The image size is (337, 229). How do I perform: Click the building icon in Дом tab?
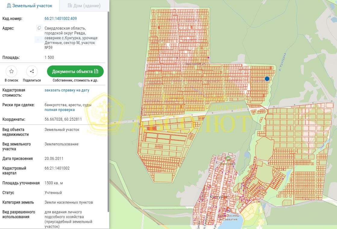(x=70, y=5)
